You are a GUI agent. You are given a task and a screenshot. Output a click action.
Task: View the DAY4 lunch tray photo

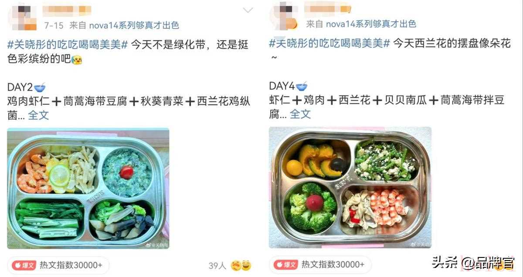350,187
